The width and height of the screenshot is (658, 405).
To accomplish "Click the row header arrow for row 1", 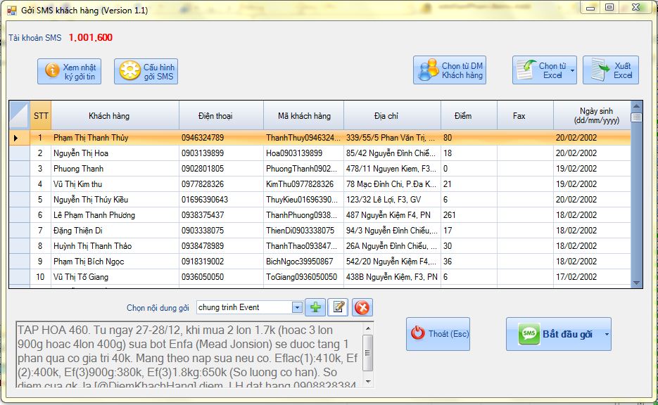I will [19, 138].
